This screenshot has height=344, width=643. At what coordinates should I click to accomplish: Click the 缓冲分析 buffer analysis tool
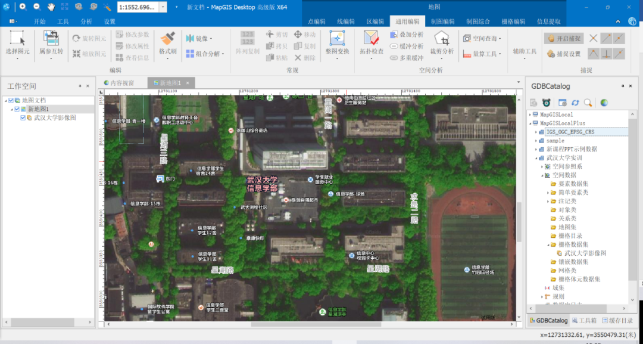point(407,46)
